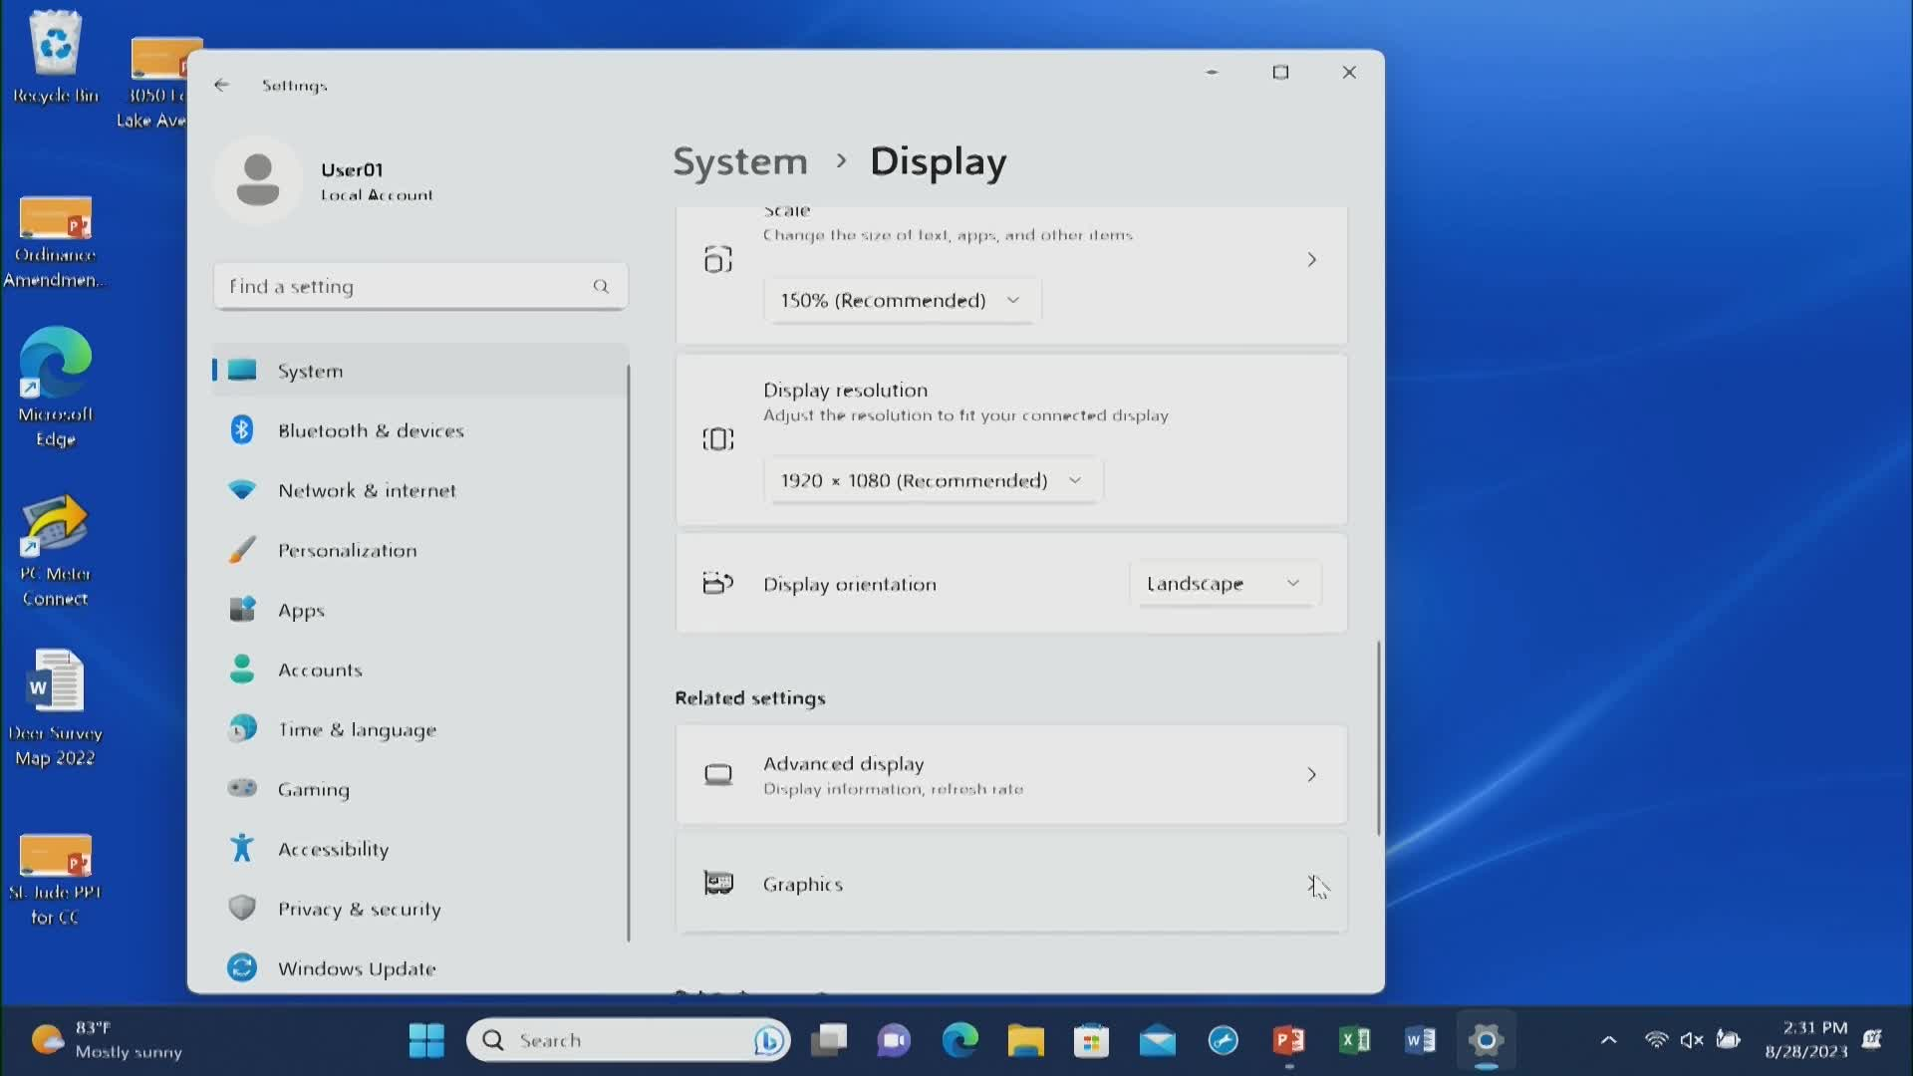Select Accessibility in the sidebar
The image size is (1913, 1076).
pos(333,849)
